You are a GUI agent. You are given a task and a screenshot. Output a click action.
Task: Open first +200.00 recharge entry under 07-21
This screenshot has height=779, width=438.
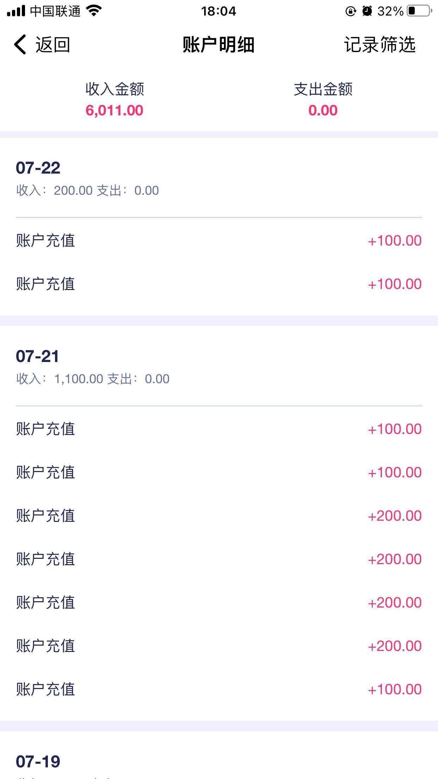click(x=219, y=516)
